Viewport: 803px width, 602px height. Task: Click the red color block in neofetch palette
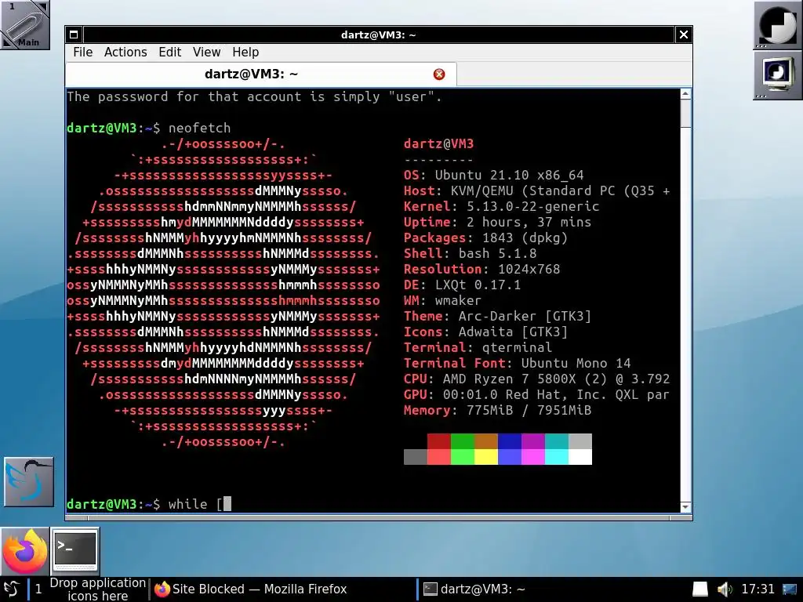(439, 441)
